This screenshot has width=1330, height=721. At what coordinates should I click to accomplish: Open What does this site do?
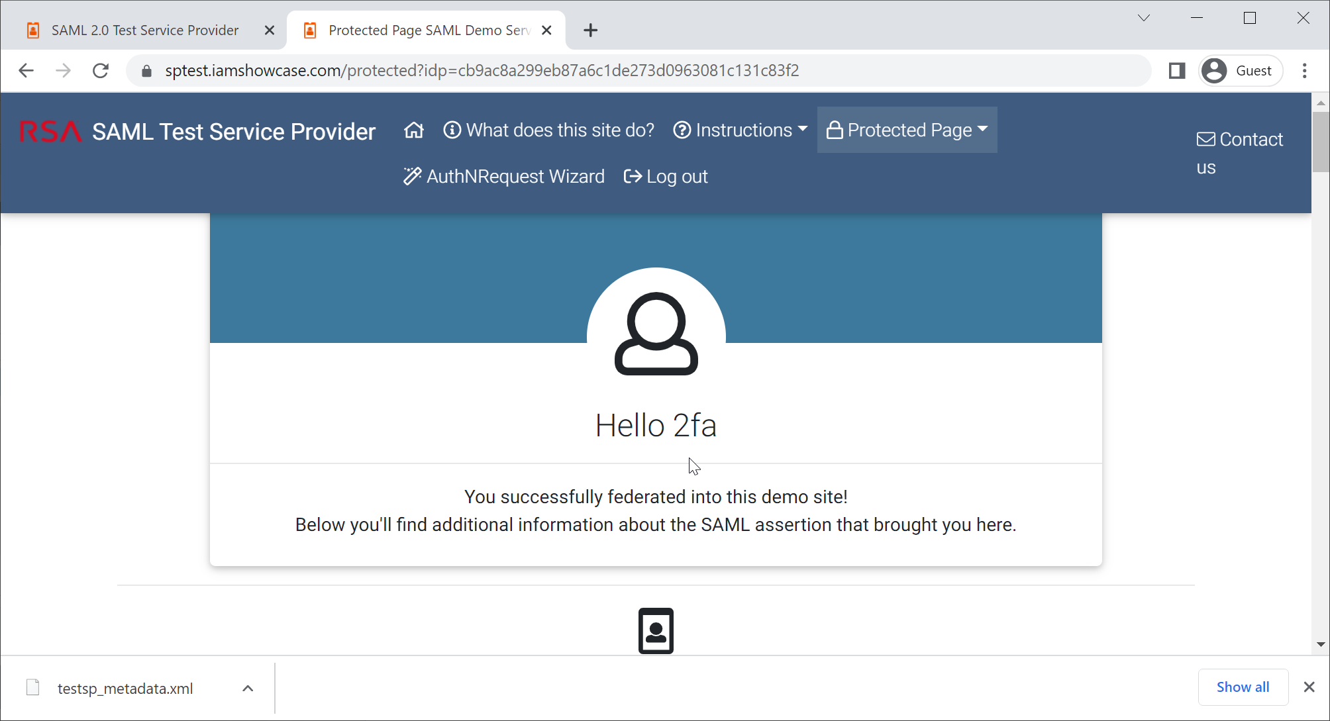pos(548,130)
